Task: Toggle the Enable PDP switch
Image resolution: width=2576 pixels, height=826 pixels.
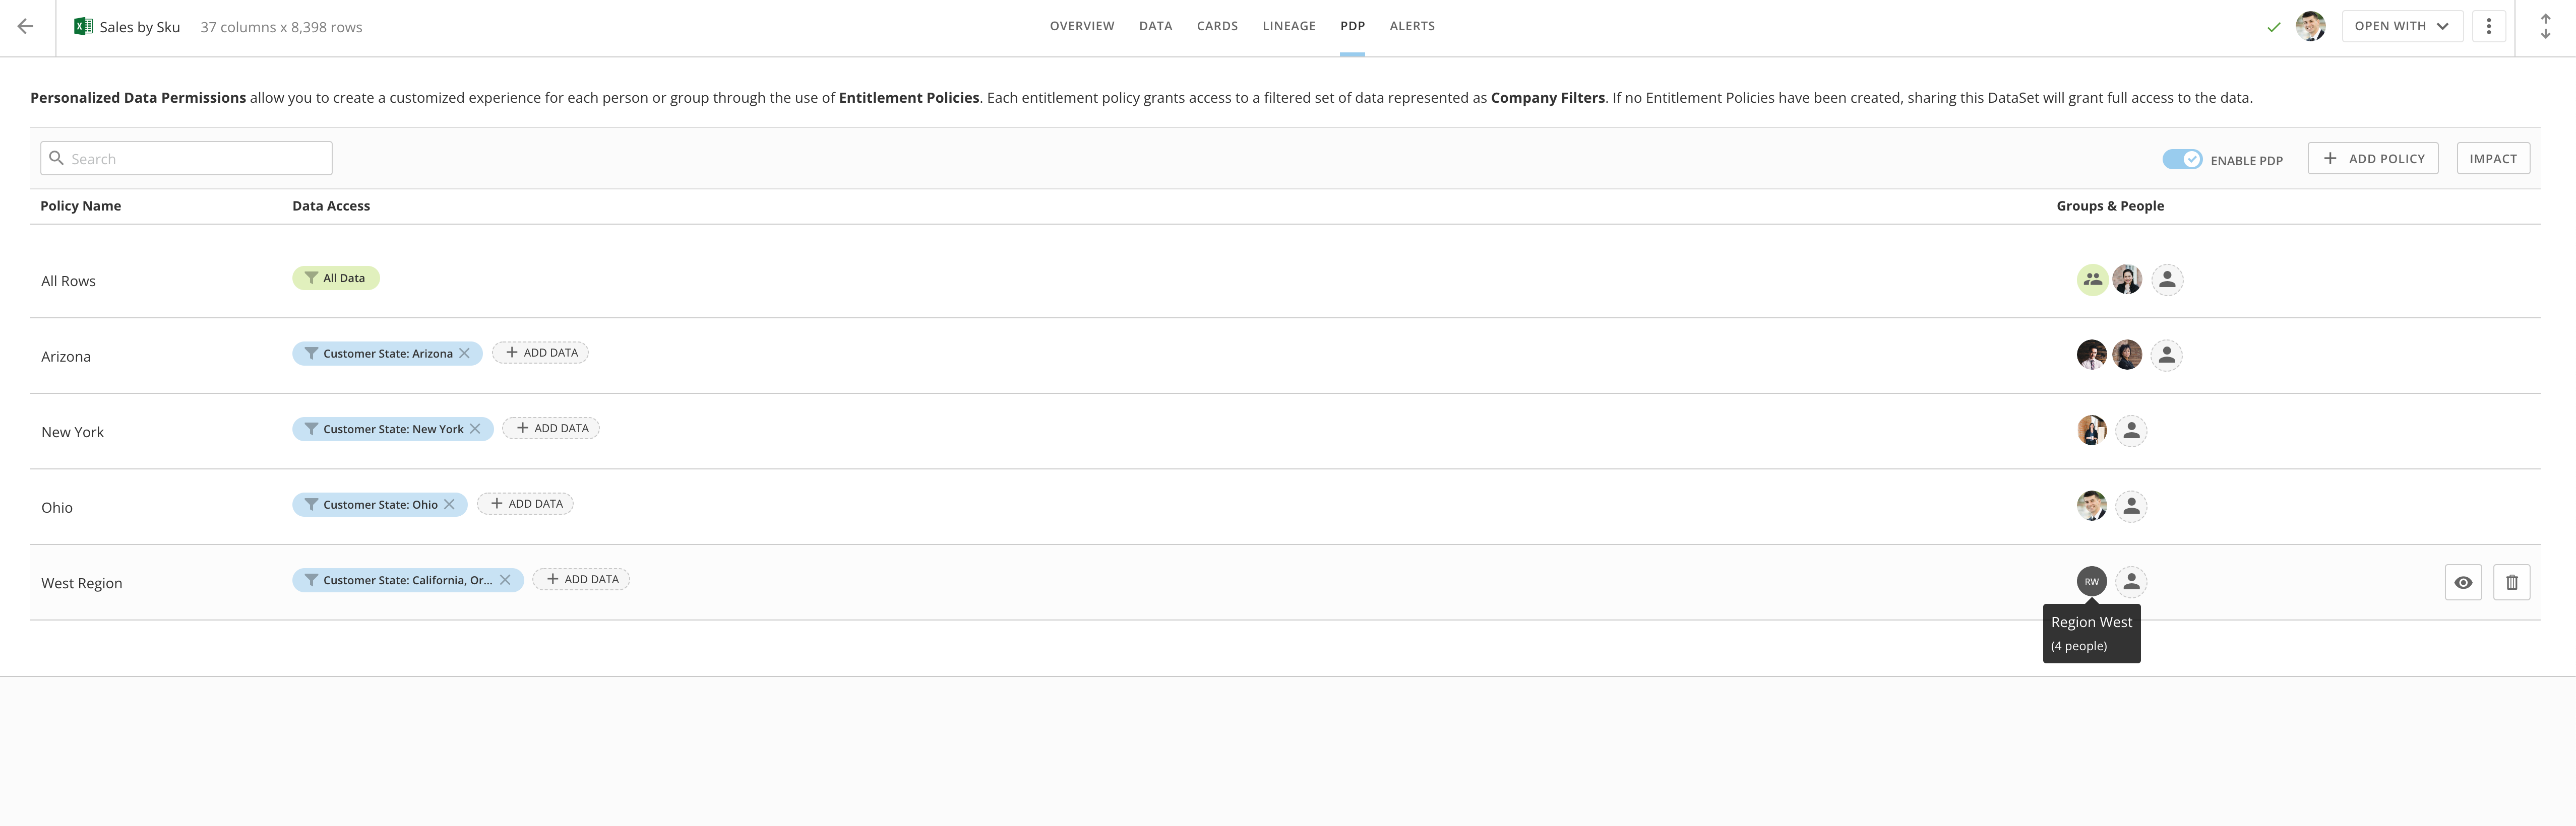Action: pyautogui.click(x=2181, y=160)
